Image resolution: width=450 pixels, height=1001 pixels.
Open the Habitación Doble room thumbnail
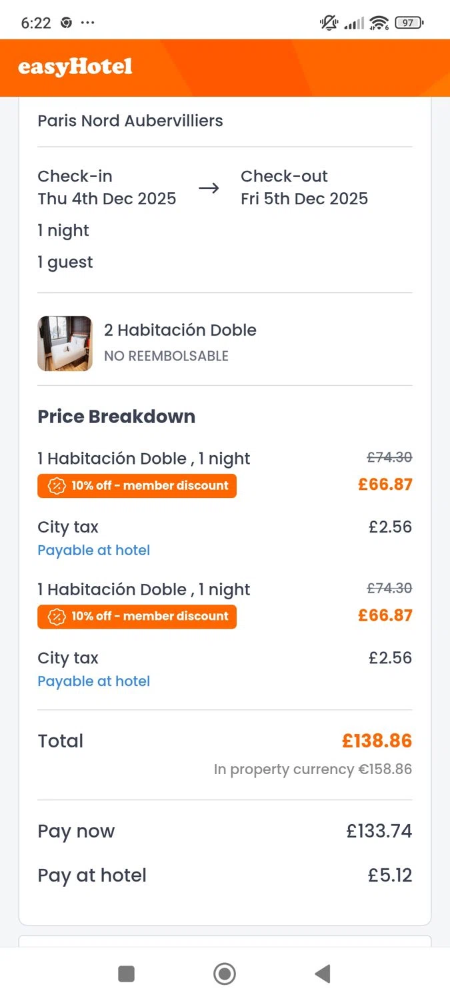point(65,344)
